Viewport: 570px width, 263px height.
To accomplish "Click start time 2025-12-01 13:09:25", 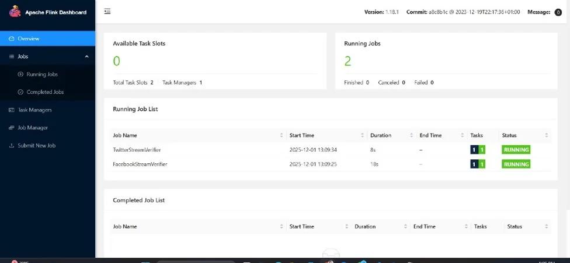I will pyautogui.click(x=313, y=164).
